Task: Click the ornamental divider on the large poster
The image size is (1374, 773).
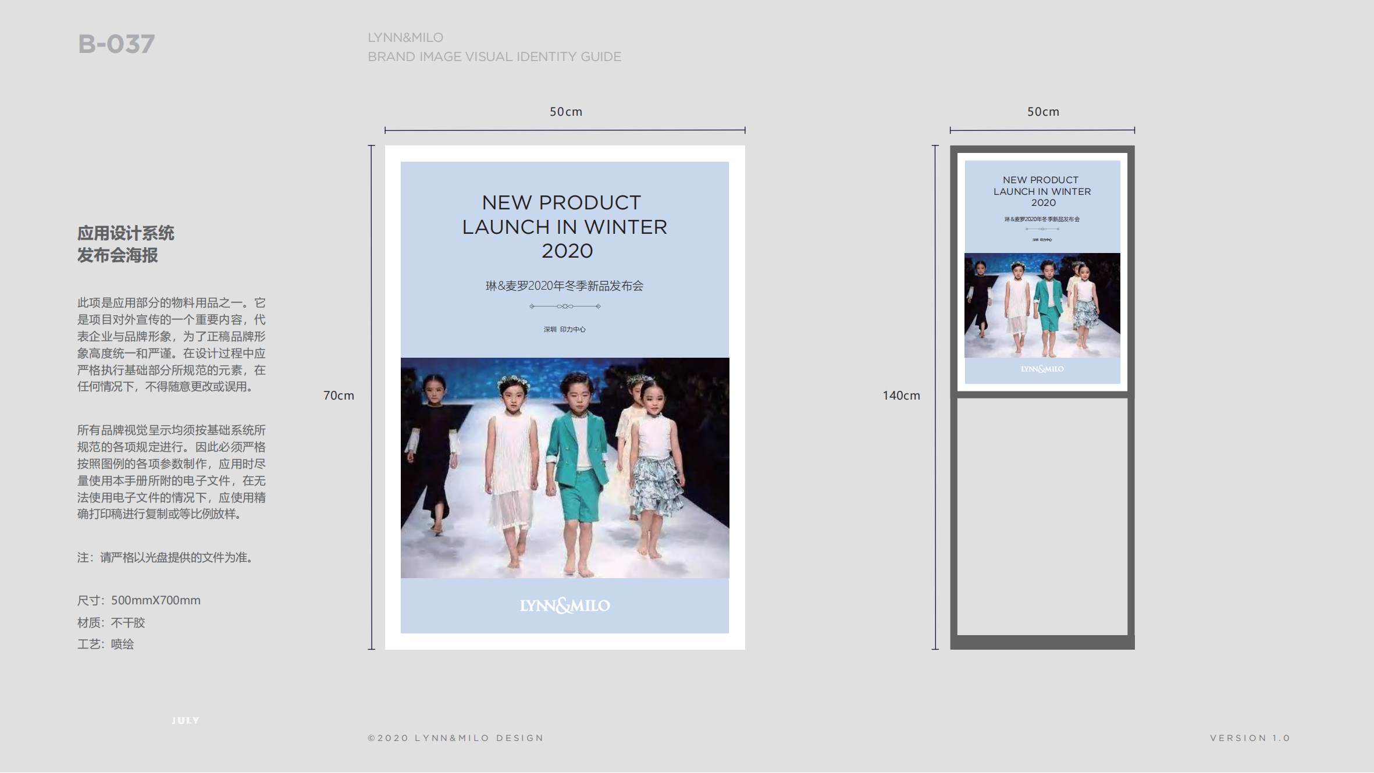Action: coord(565,307)
